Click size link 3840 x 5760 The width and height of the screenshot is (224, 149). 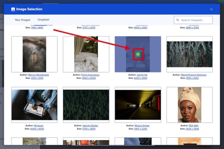pos(192,28)
